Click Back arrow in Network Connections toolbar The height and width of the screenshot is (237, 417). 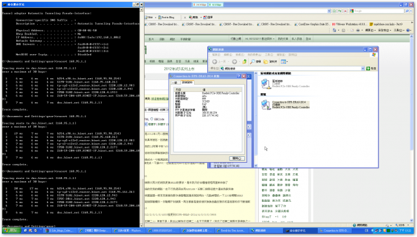point(215,62)
